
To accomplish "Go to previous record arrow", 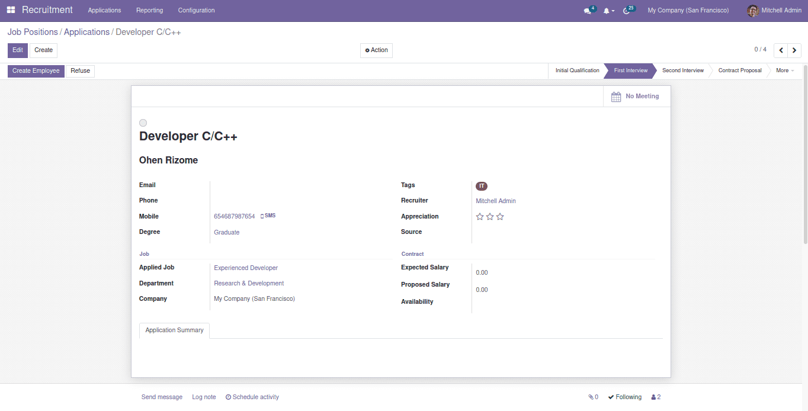I will (781, 50).
